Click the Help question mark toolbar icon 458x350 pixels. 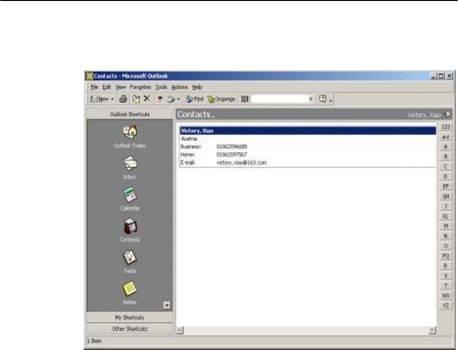point(323,99)
